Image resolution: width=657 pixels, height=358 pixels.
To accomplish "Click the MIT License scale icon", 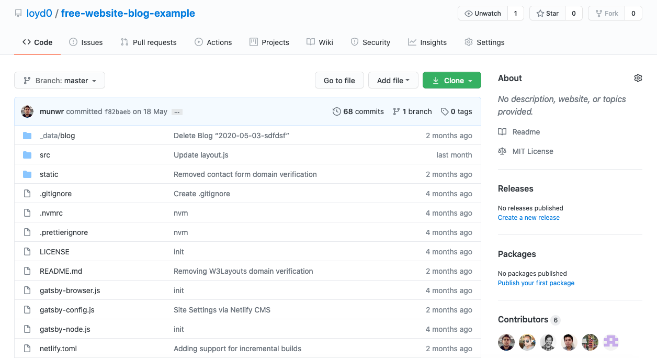I will pyautogui.click(x=502, y=151).
